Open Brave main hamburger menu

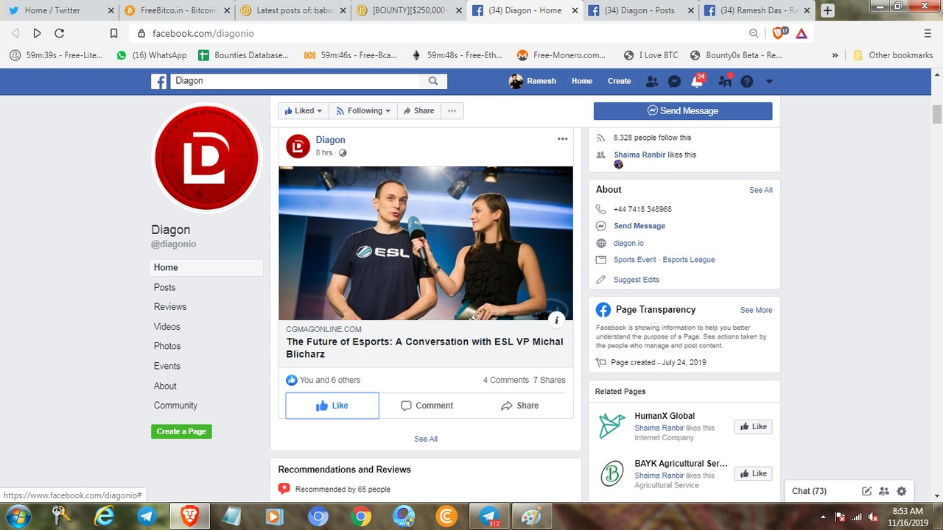point(928,33)
